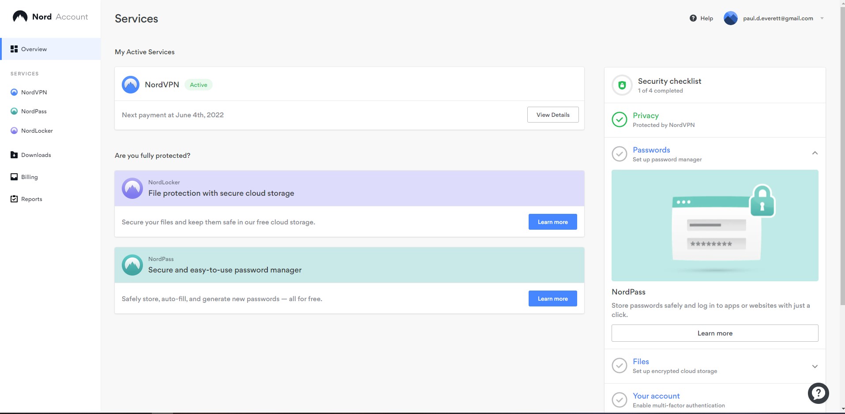The height and width of the screenshot is (414, 845).
Task: Click the Billing sidebar icon
Action: (x=14, y=177)
